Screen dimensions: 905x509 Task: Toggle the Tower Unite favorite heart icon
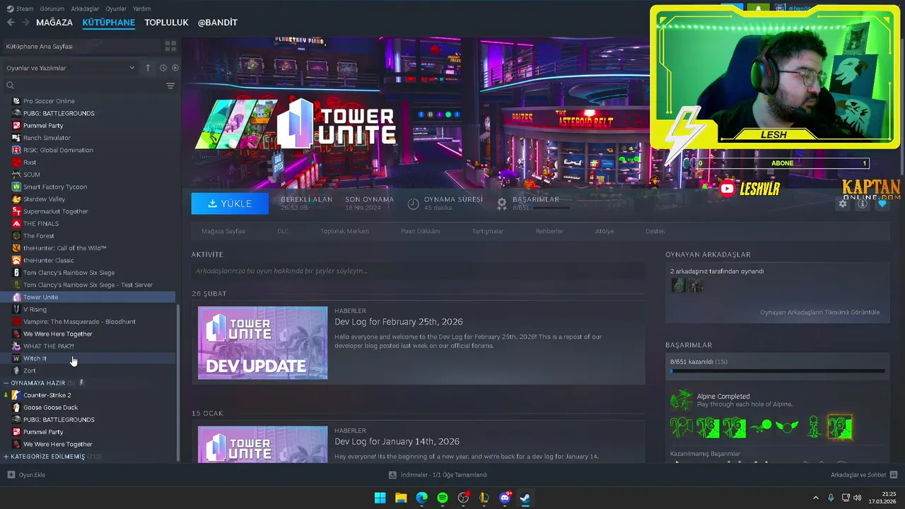tap(882, 204)
